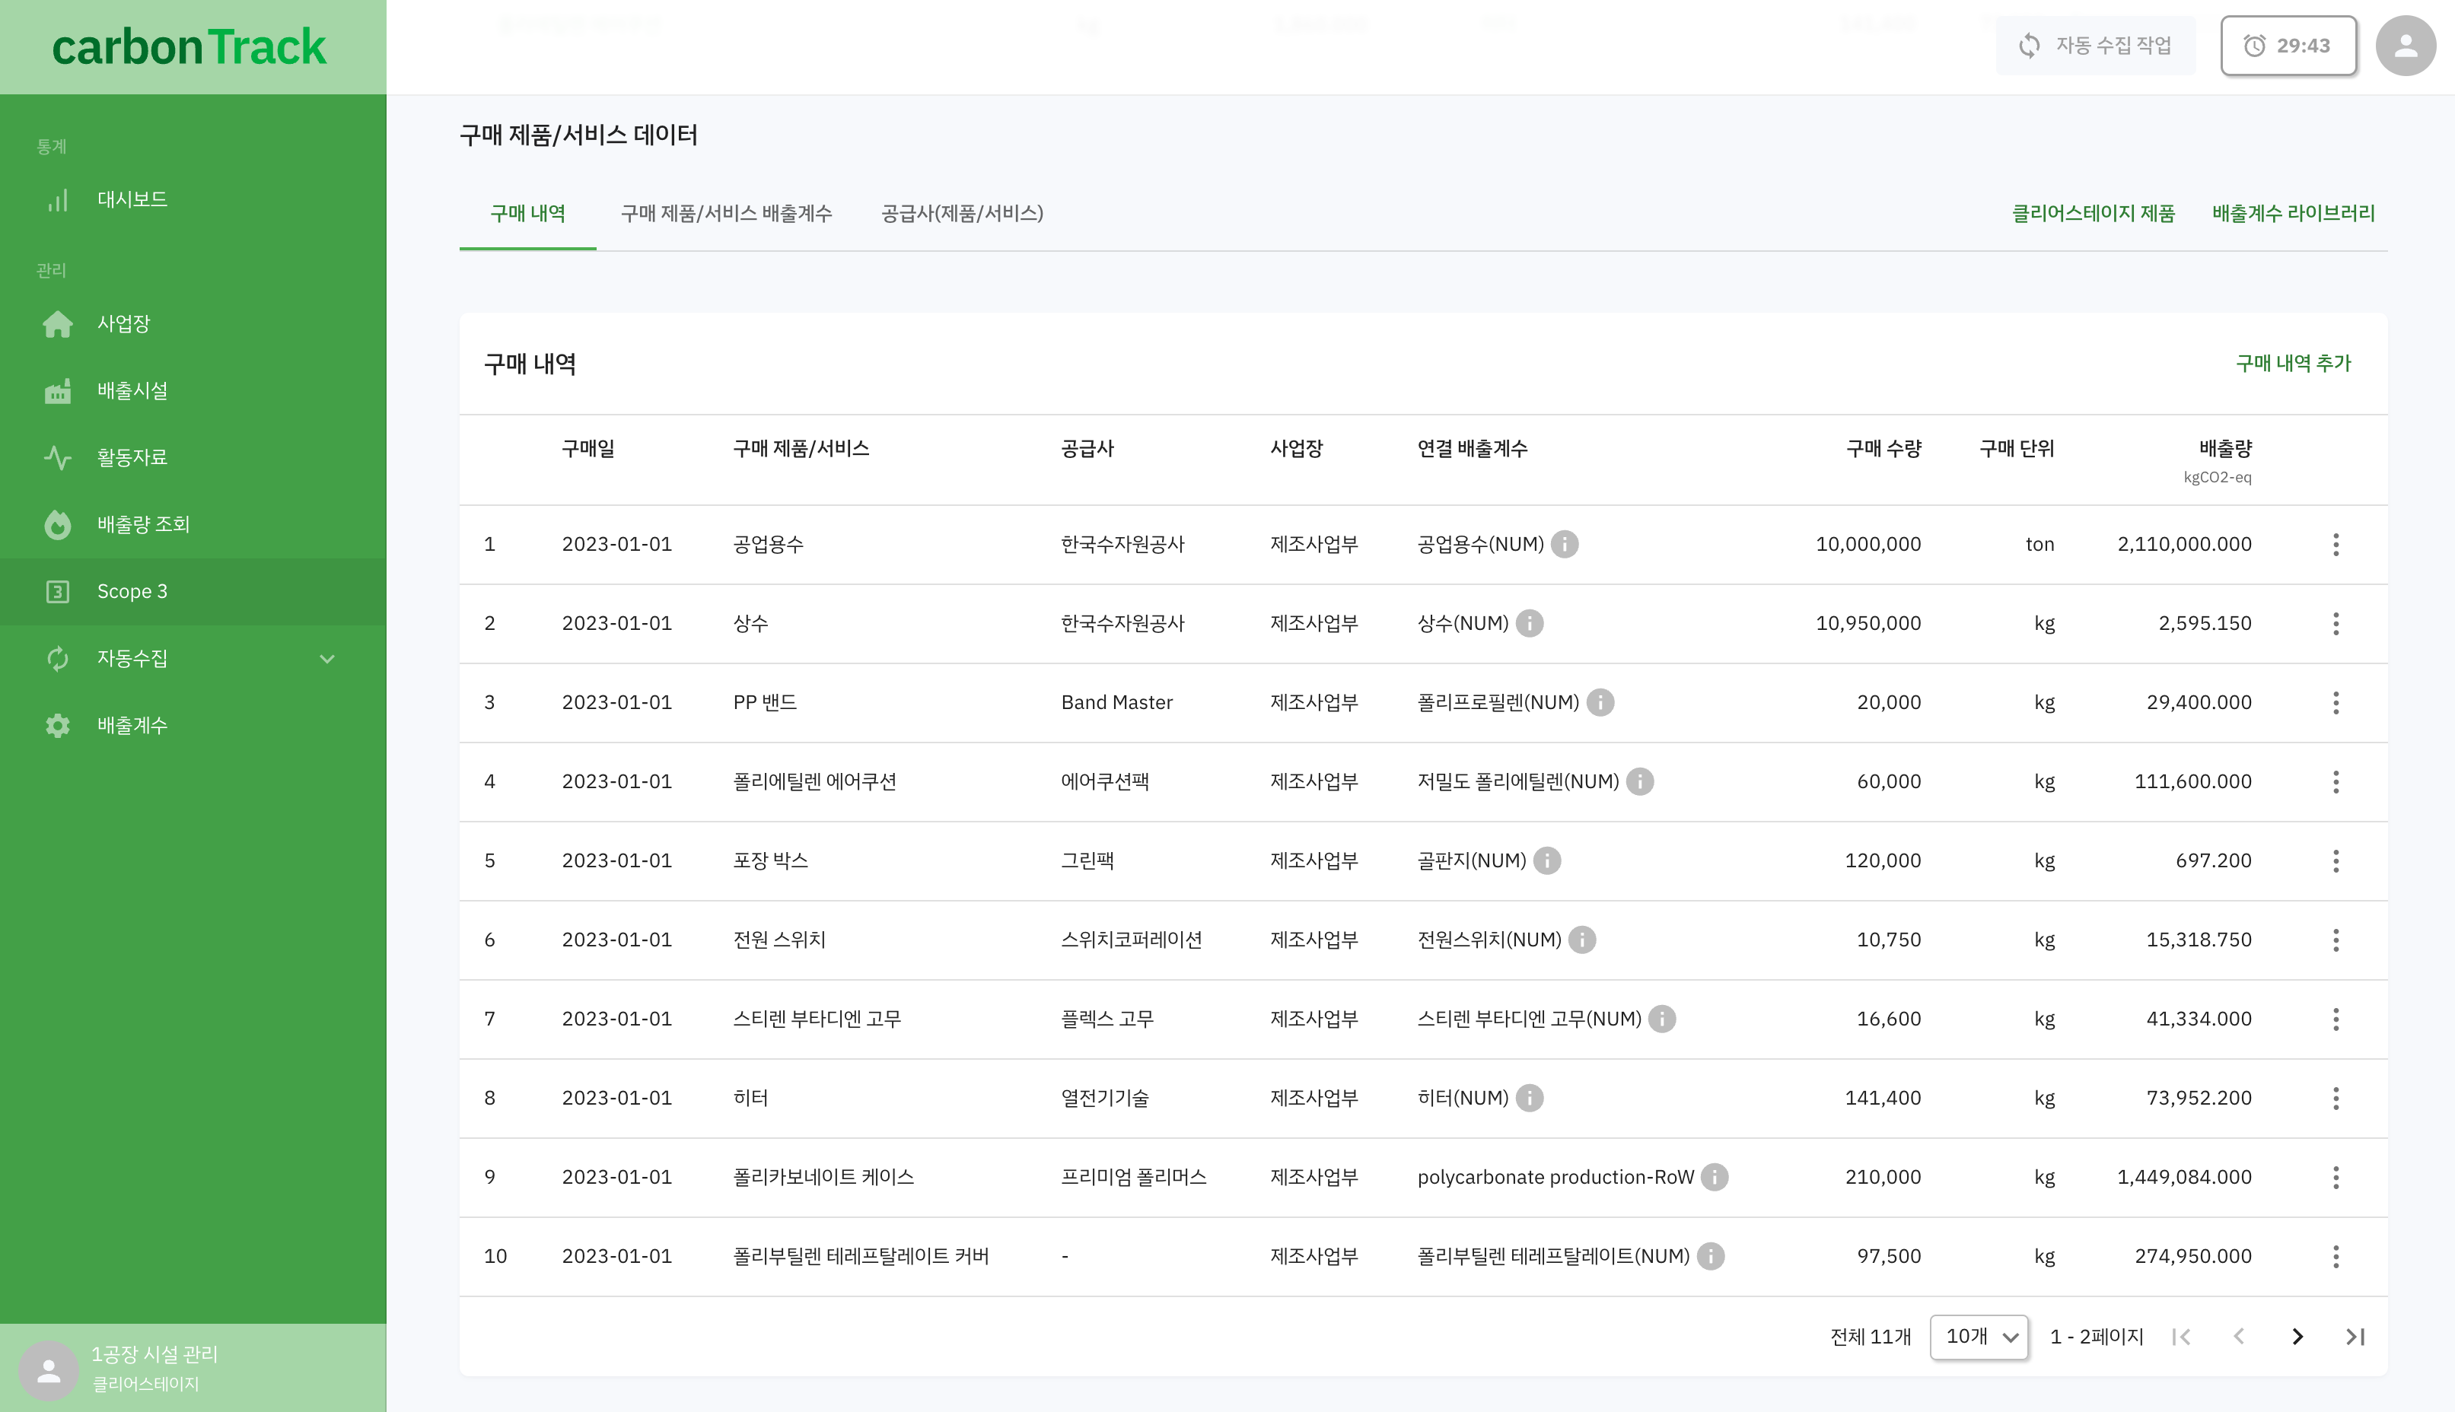Click the 구매 수량 column header
2455x1412 pixels.
(x=1883, y=449)
